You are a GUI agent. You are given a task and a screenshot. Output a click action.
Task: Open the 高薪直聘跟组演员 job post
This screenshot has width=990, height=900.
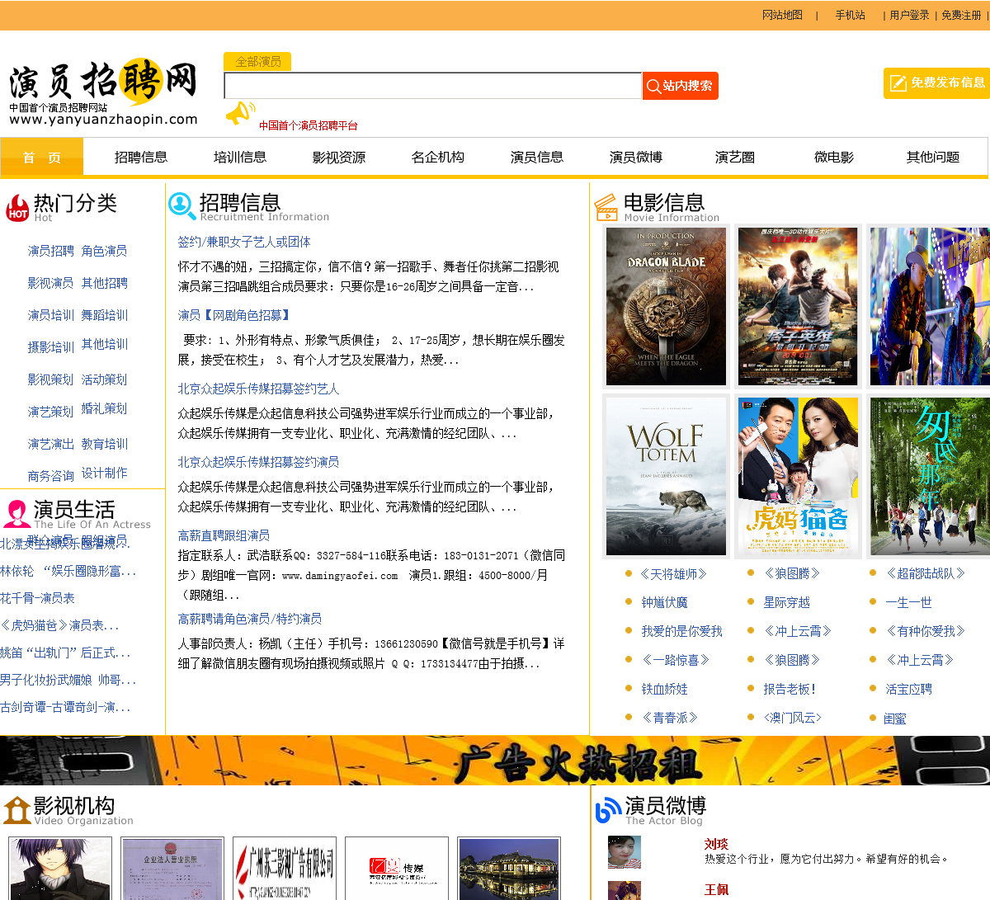[x=224, y=535]
